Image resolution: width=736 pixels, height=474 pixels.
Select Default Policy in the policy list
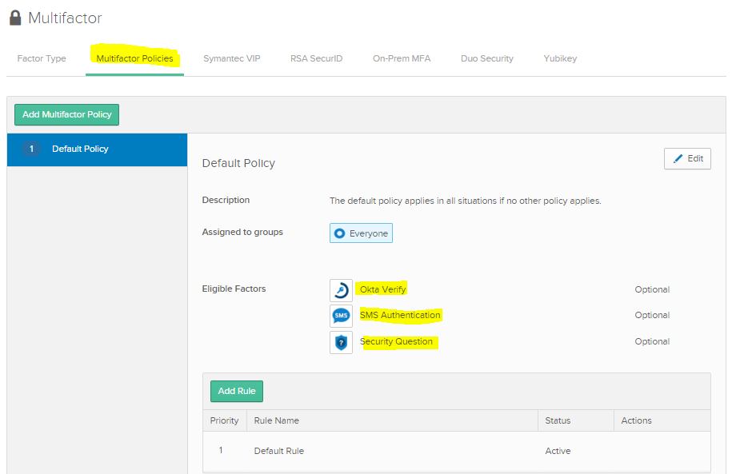click(97, 149)
